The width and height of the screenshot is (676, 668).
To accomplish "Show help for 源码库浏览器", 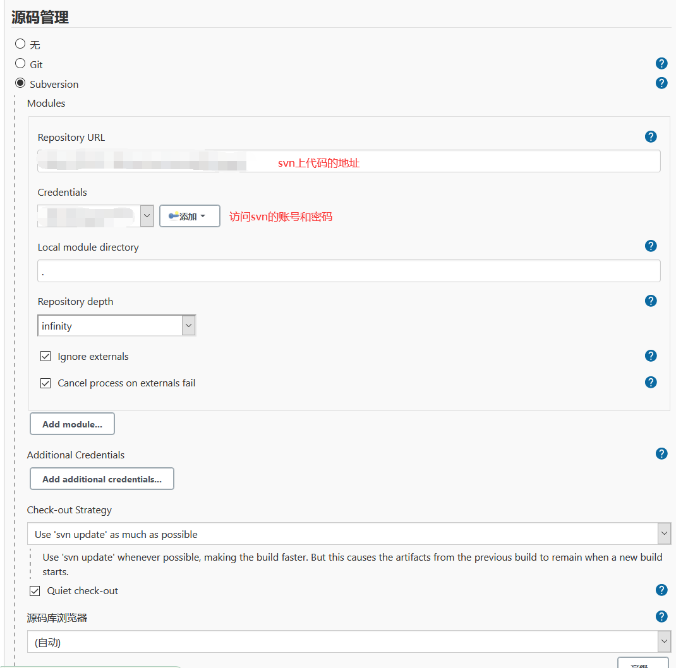I will pos(661,616).
